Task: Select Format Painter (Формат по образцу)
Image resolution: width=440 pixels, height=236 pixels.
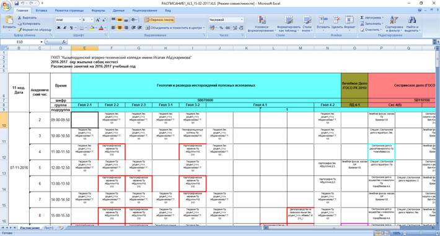Action: [x=35, y=30]
